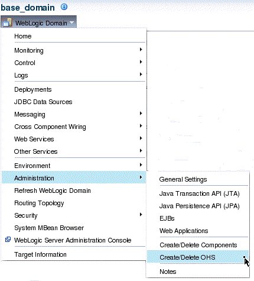Image resolution: width=254 pixels, height=281 pixels.
Task: Click the info icon beside base_domain
Action: point(64,7)
